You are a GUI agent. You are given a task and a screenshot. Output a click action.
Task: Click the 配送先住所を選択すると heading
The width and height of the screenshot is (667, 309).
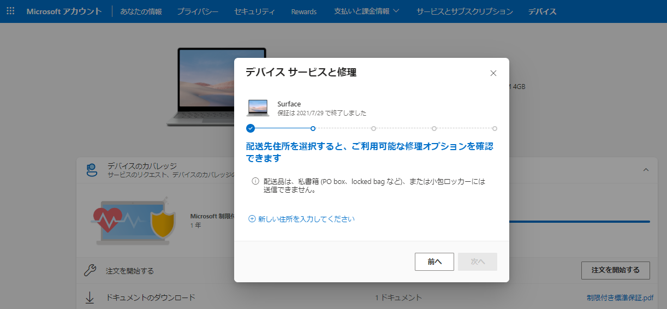click(x=370, y=152)
